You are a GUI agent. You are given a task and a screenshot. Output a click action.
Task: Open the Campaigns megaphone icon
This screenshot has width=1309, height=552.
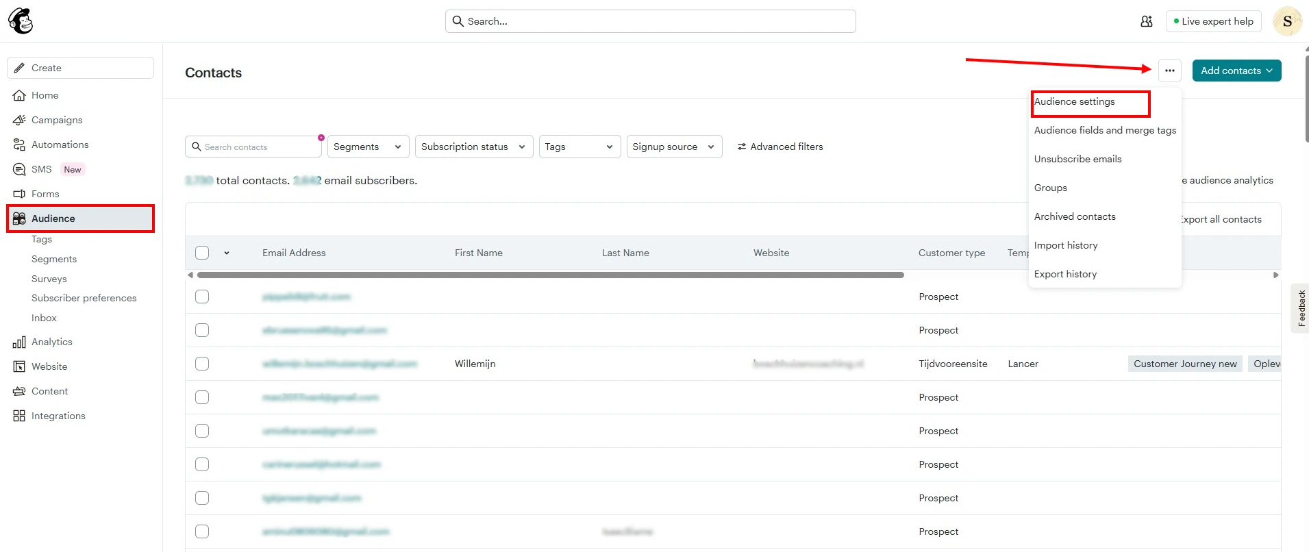click(19, 120)
